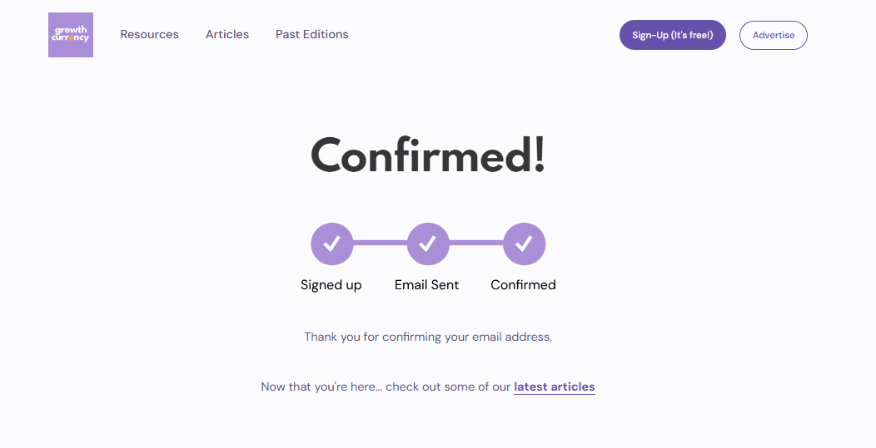
Task: Click the Sign-Up (It's free!) button
Action: pyautogui.click(x=673, y=35)
